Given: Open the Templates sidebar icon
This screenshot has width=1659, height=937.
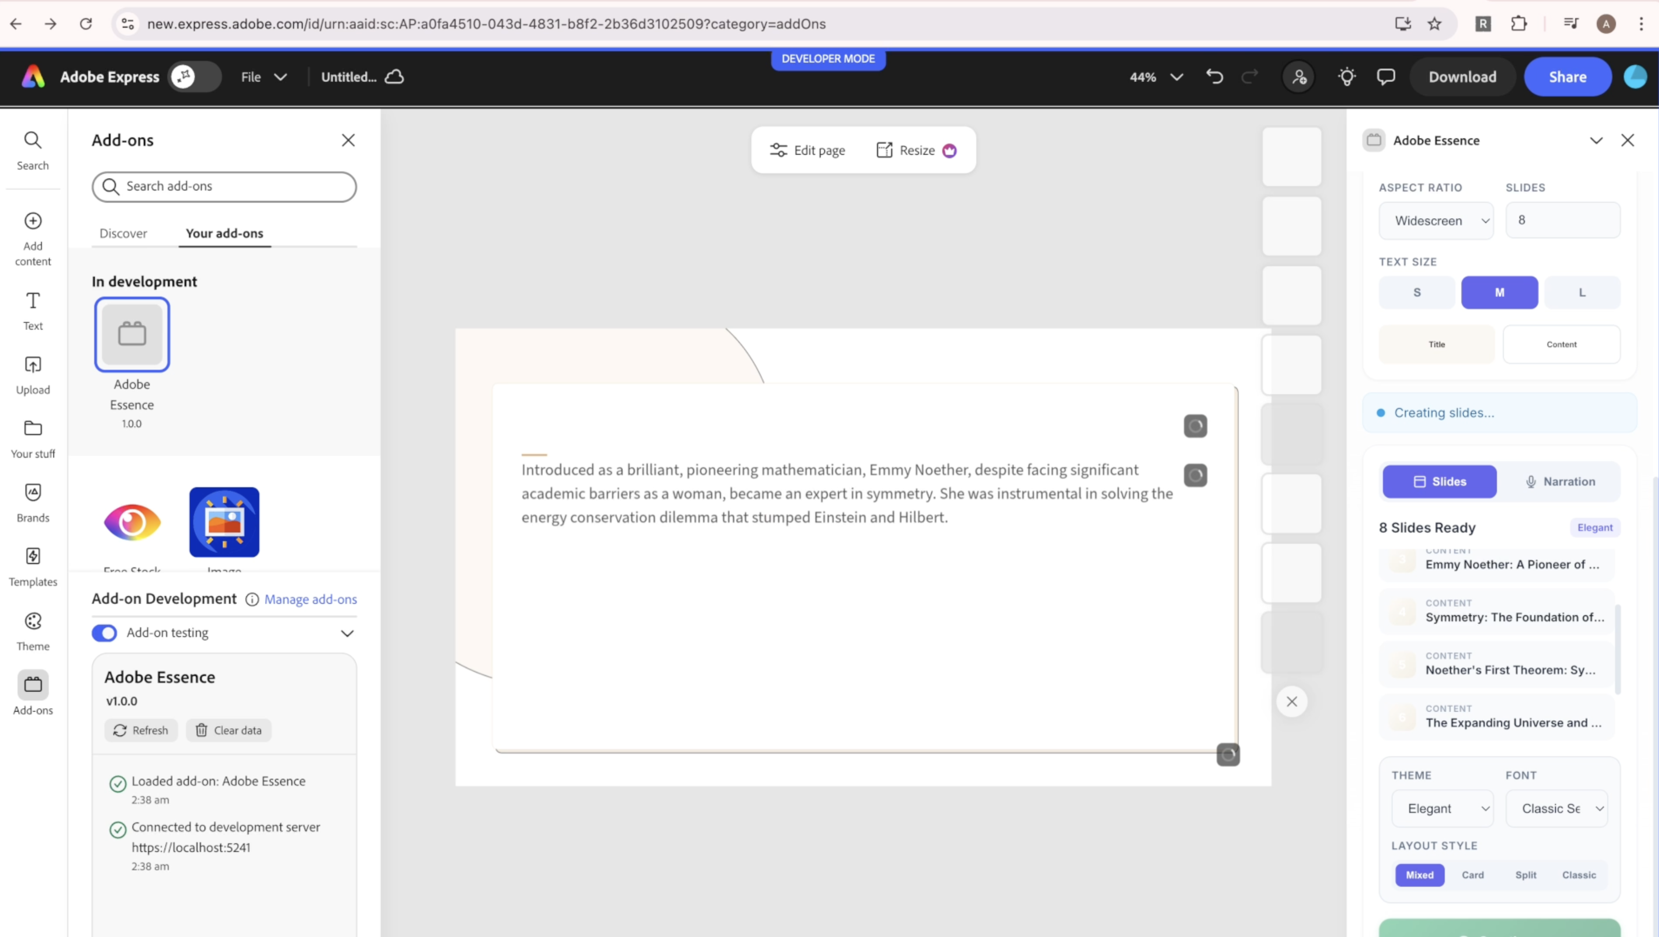Looking at the screenshot, I should (33, 566).
